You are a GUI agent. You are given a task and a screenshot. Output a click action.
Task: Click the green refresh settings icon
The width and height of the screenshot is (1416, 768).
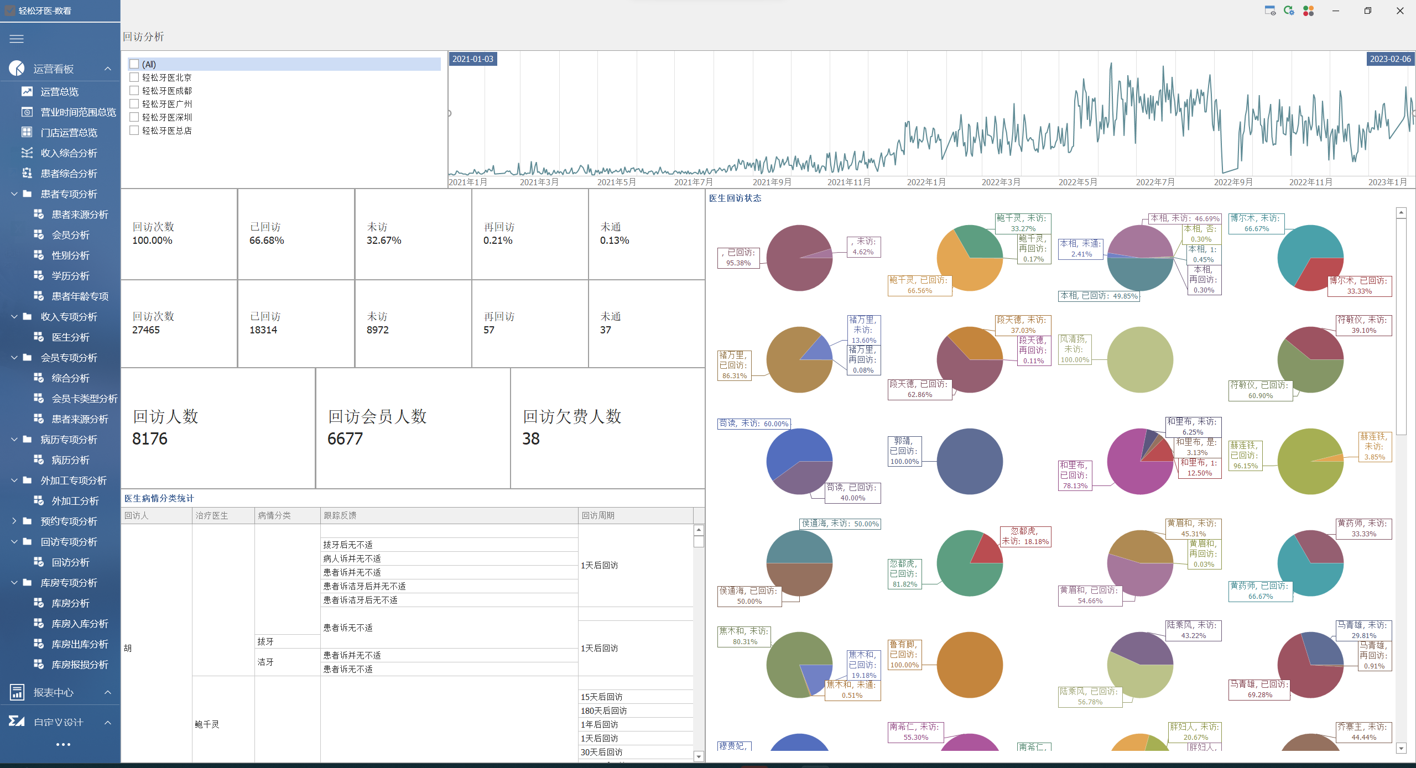(x=1289, y=11)
